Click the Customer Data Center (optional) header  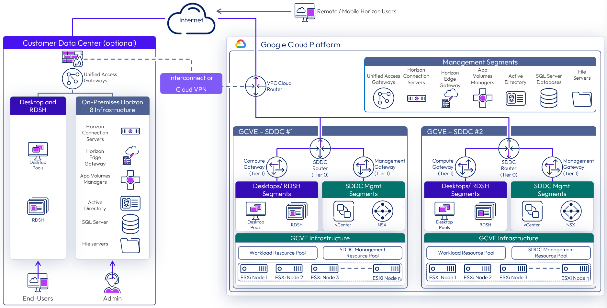click(x=79, y=43)
